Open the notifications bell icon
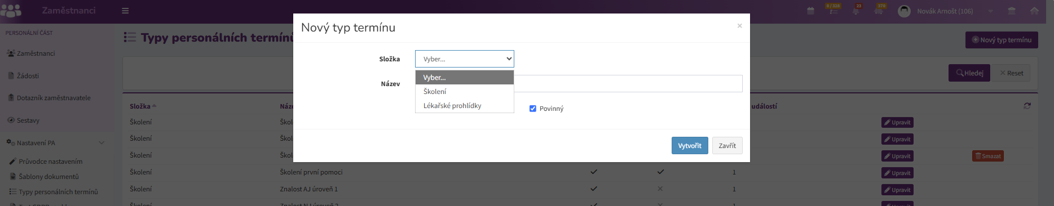Image resolution: width=1054 pixels, height=206 pixels. tap(855, 11)
